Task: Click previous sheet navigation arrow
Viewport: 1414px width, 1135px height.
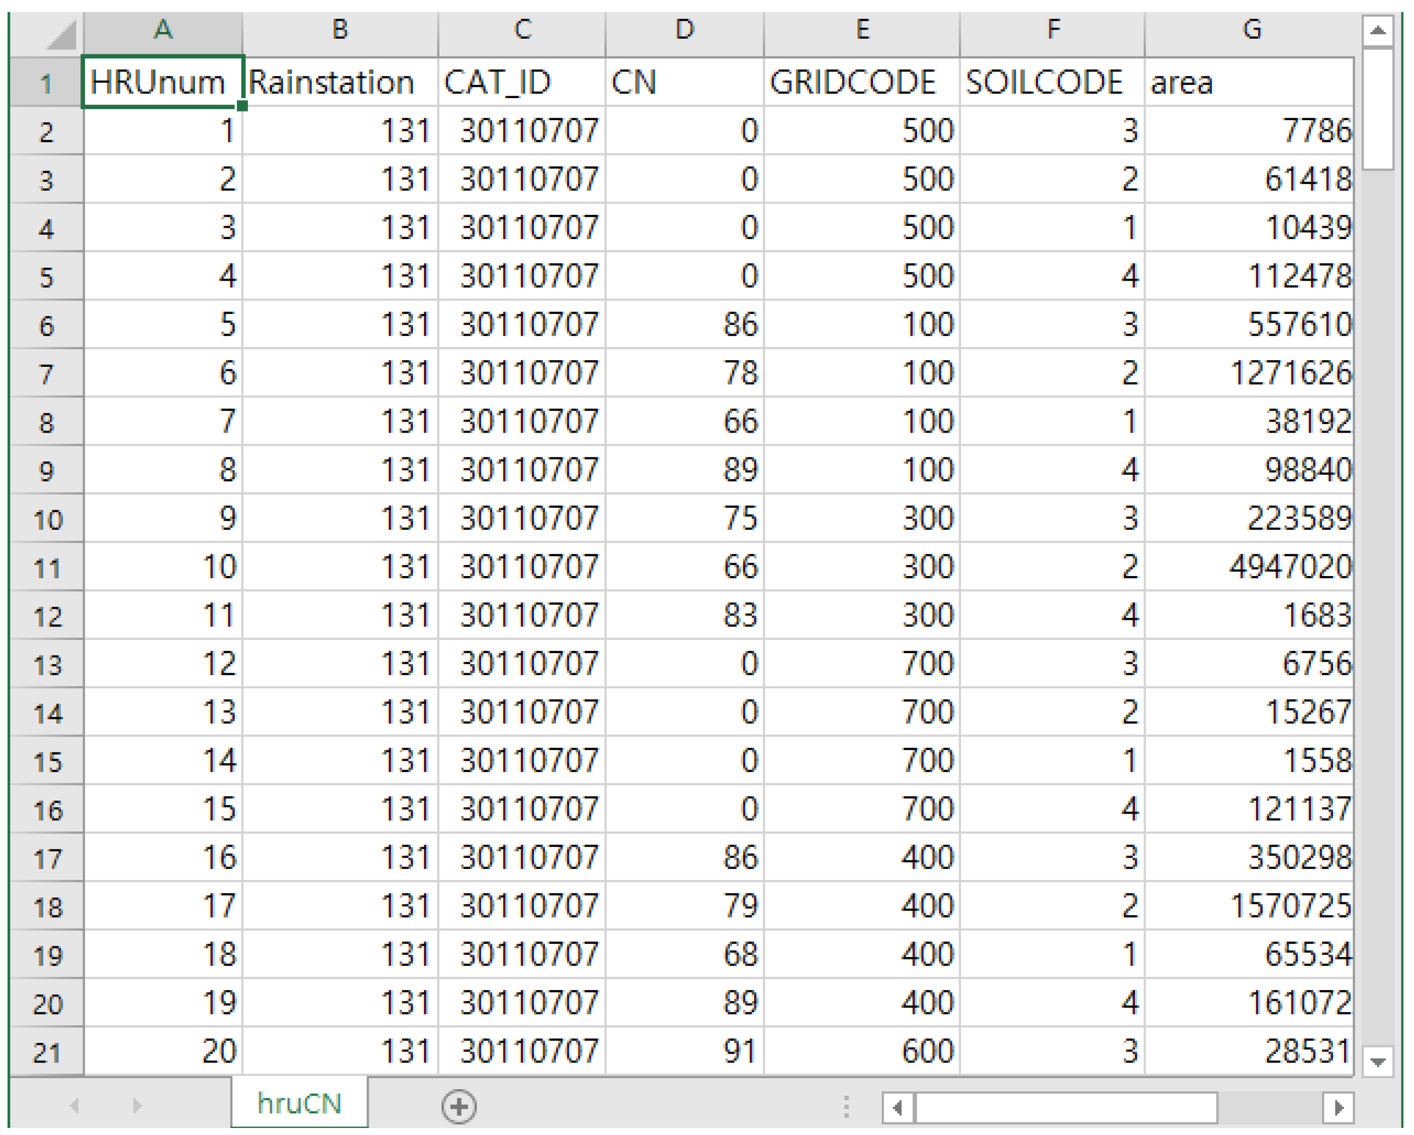Action: tap(75, 1105)
